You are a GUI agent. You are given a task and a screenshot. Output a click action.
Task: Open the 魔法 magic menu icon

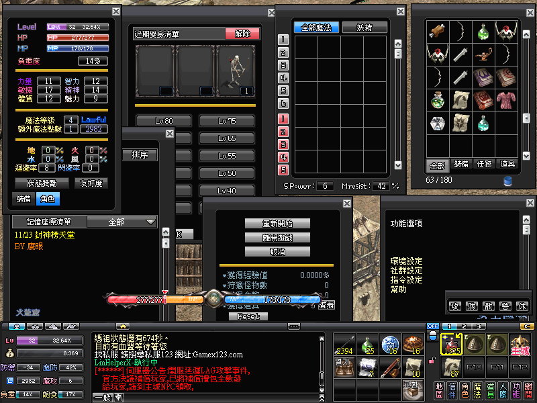tap(477, 391)
